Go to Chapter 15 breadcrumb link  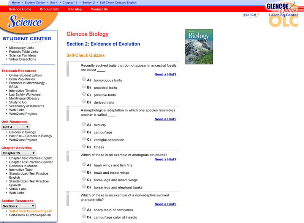tap(70, 3)
